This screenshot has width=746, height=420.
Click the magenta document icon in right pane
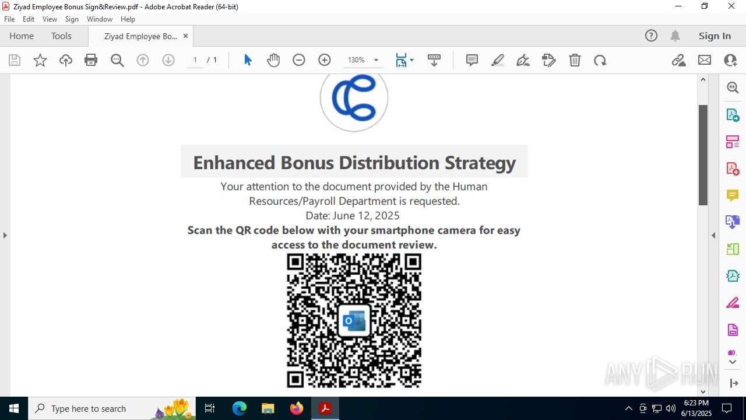pos(733,330)
